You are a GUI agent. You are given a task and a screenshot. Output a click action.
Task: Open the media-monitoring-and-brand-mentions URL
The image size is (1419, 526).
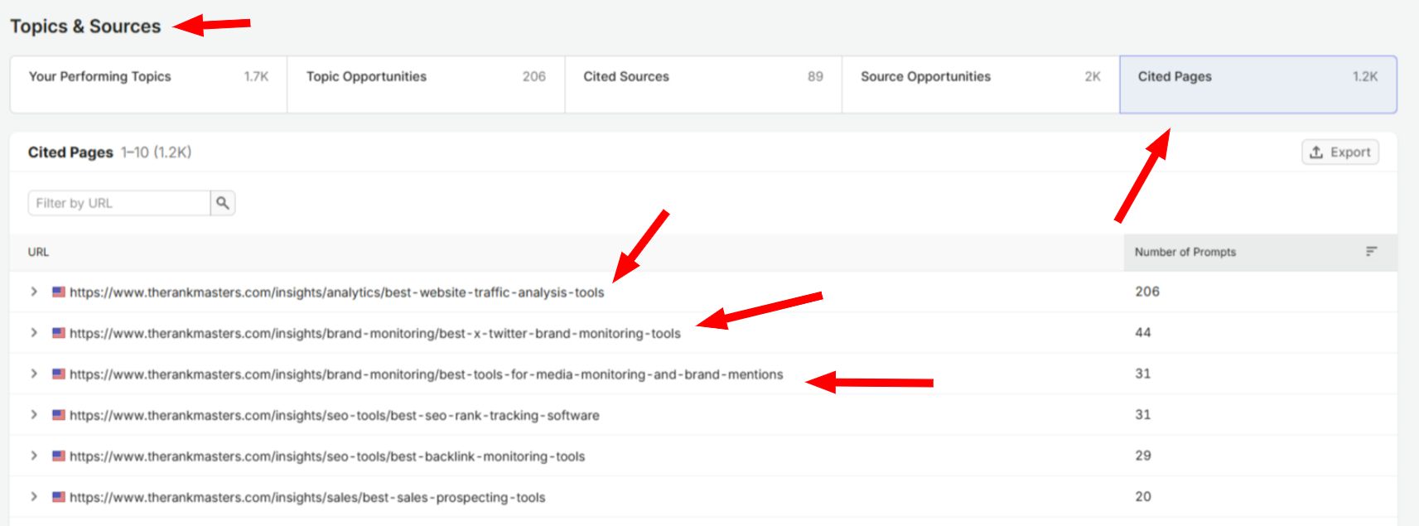(x=427, y=374)
